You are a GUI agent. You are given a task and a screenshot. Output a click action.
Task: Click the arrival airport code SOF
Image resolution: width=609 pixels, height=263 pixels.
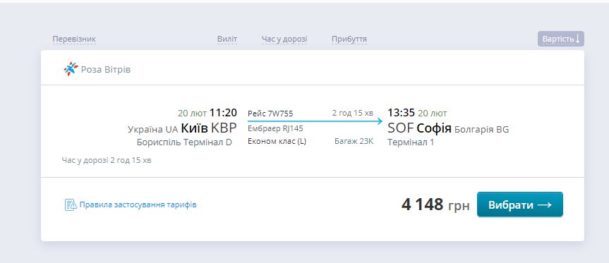[400, 128]
